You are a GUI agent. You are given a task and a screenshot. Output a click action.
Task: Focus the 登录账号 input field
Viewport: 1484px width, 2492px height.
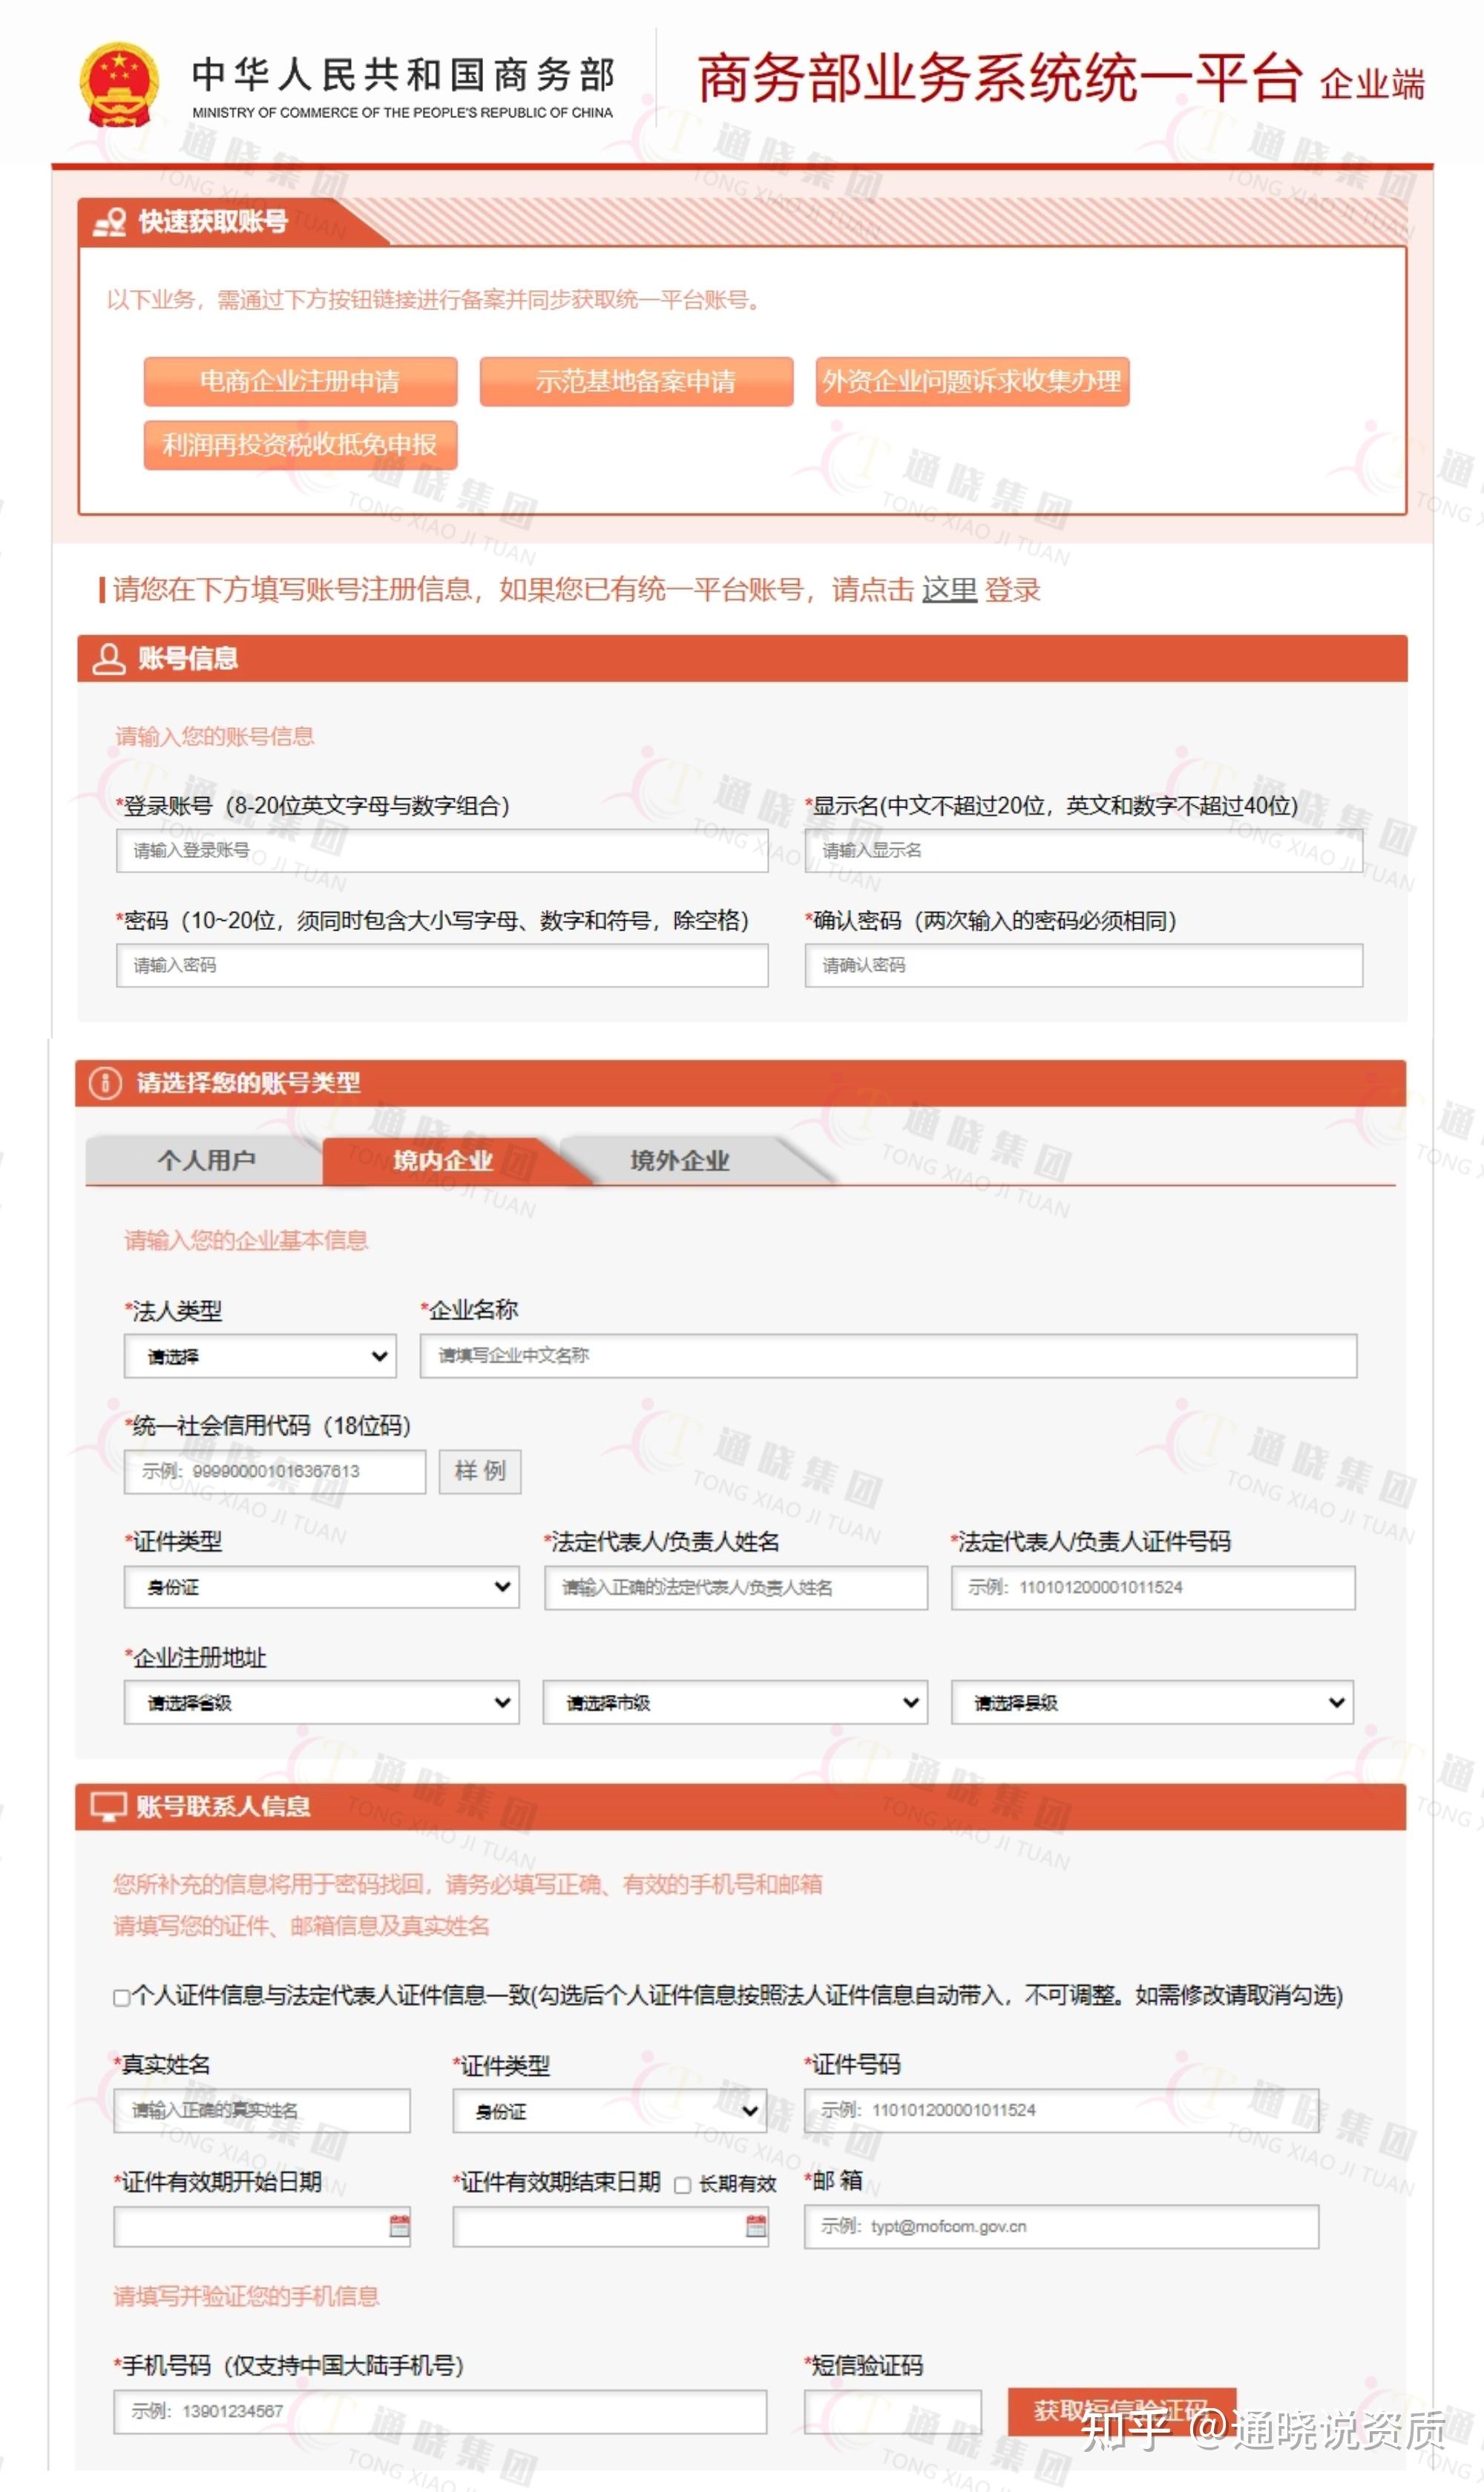(x=442, y=850)
